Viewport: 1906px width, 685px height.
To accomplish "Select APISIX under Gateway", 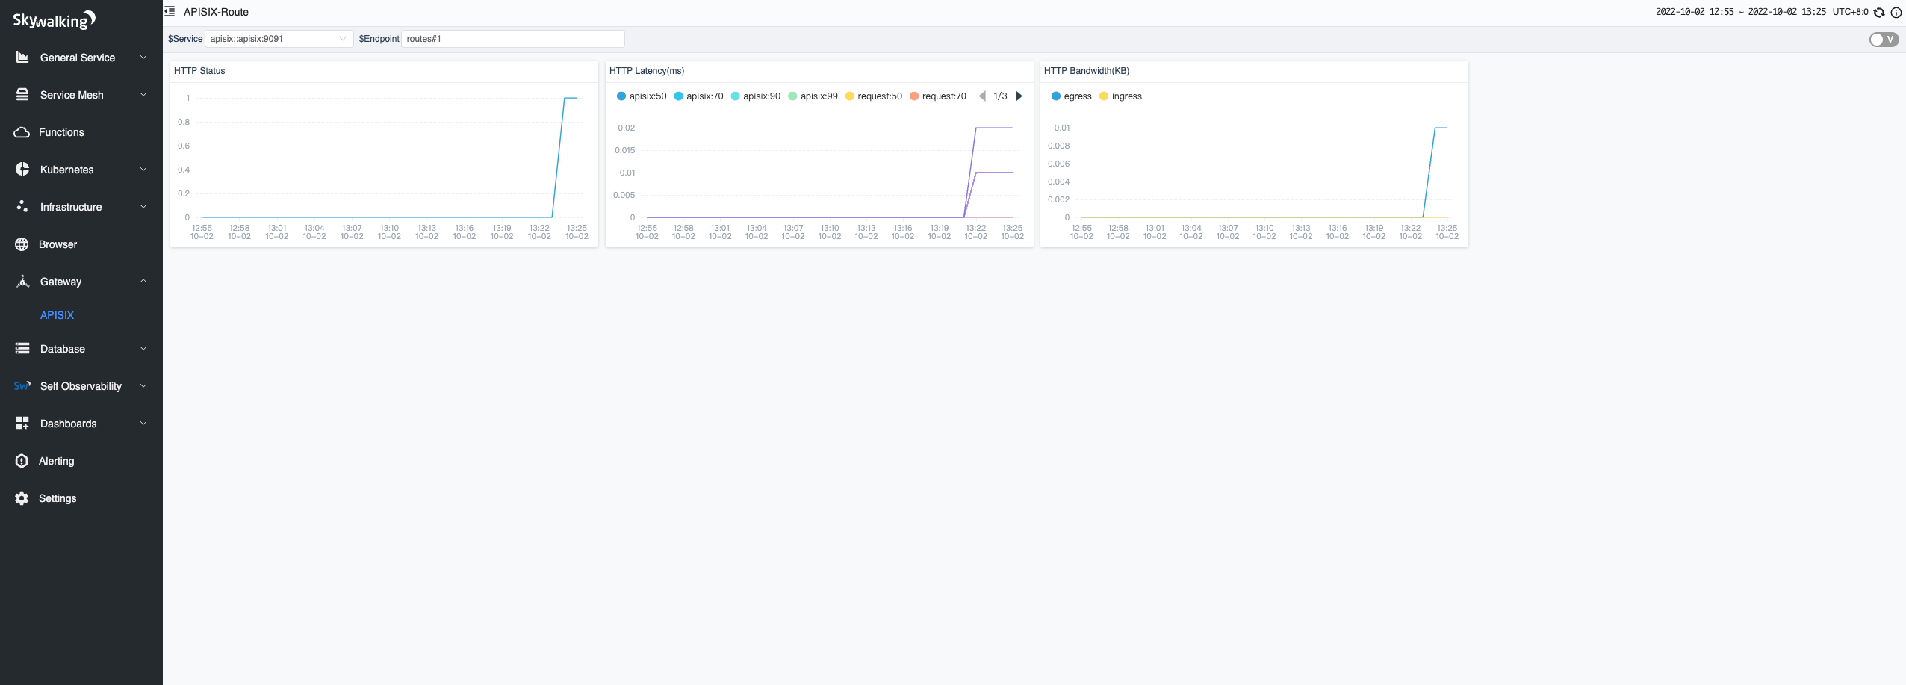I will [57, 315].
